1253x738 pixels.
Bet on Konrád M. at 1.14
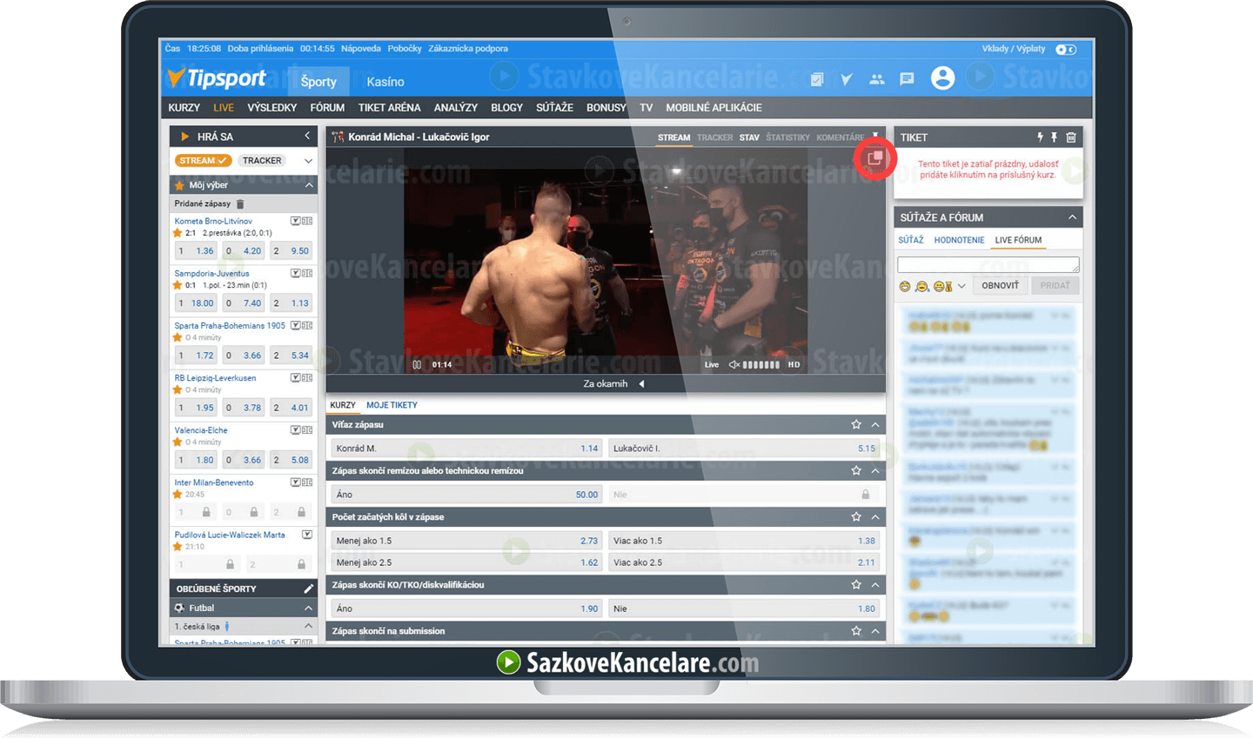(467, 449)
